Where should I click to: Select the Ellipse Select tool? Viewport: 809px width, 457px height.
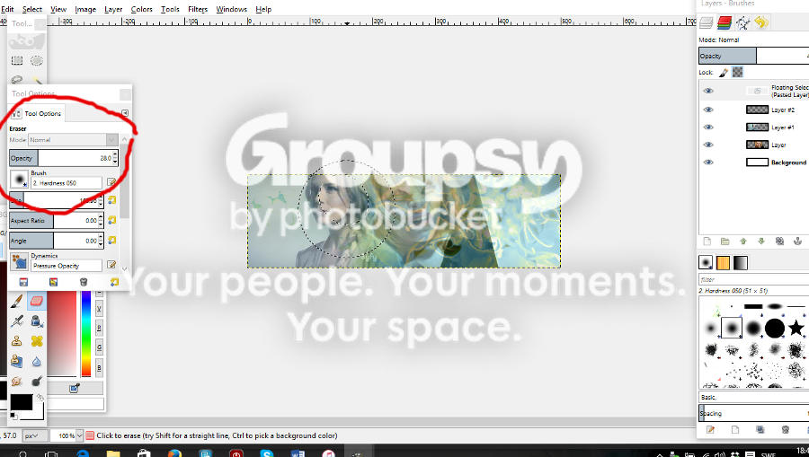tap(37, 61)
